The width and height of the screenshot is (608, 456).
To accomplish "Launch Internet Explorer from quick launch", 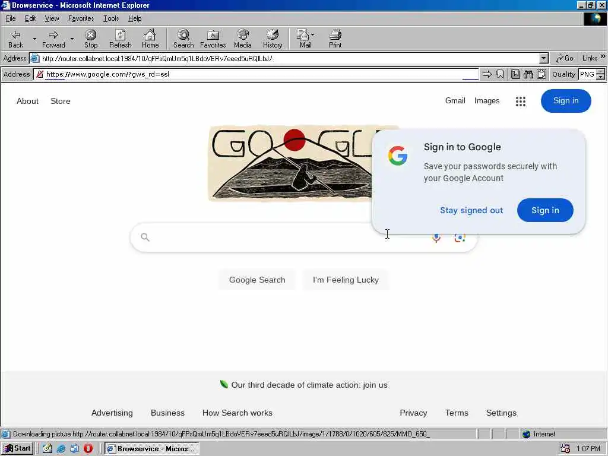I will click(x=61, y=449).
